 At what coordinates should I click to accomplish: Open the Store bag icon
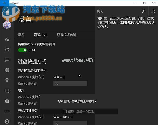[7, 101]
